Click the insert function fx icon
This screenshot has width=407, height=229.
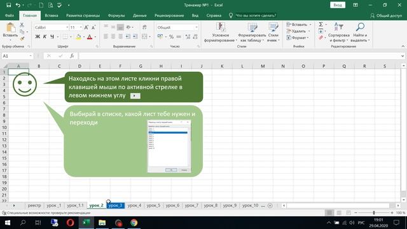tap(72, 56)
